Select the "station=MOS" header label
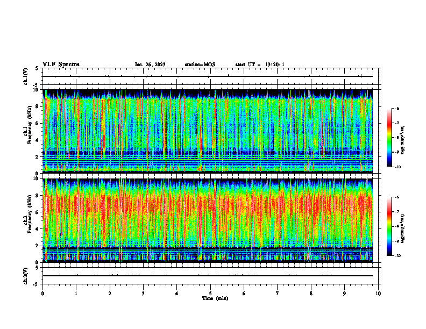This screenshot has height=329, width=426. tap(200, 65)
